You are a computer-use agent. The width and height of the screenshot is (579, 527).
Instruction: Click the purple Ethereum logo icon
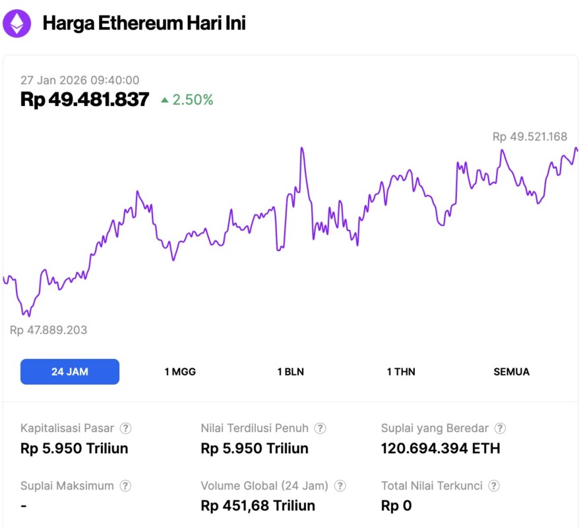tap(17, 24)
